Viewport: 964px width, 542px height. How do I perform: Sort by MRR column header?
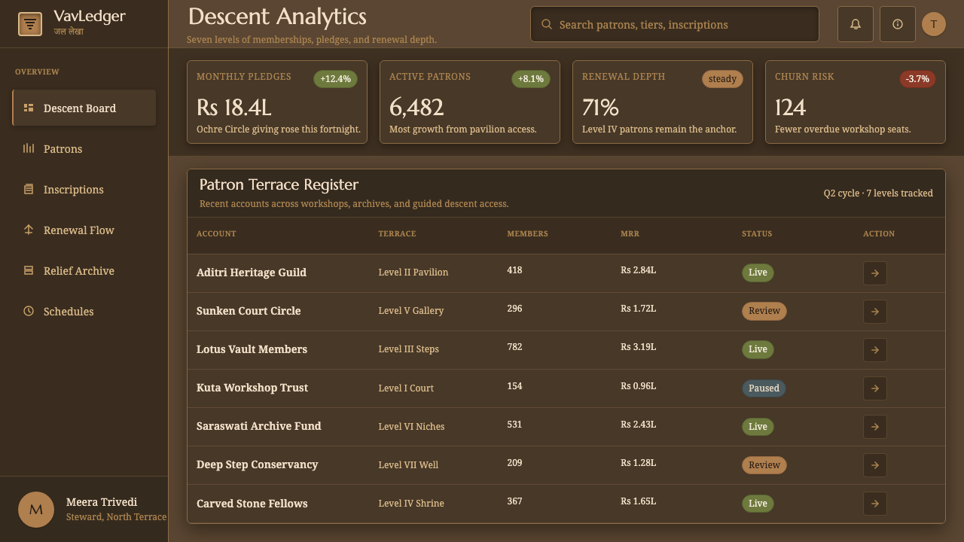coord(630,233)
